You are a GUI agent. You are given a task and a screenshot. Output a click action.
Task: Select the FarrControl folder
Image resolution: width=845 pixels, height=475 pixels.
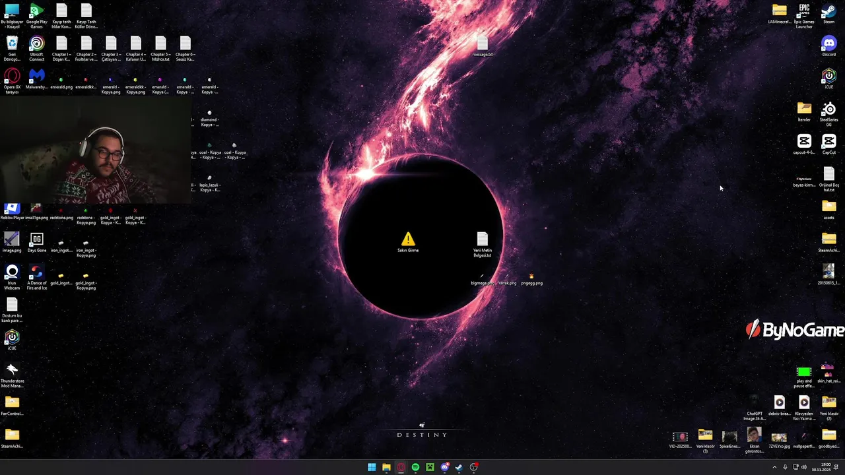12,406
